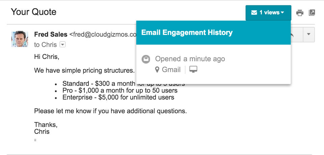This screenshot has height=155, width=324.
Task: Click the tiny image below the signature
Action: pos(35,140)
